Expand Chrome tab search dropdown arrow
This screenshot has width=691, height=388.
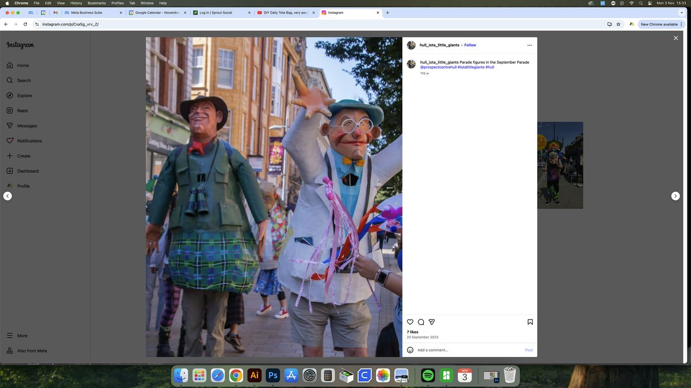(x=681, y=13)
